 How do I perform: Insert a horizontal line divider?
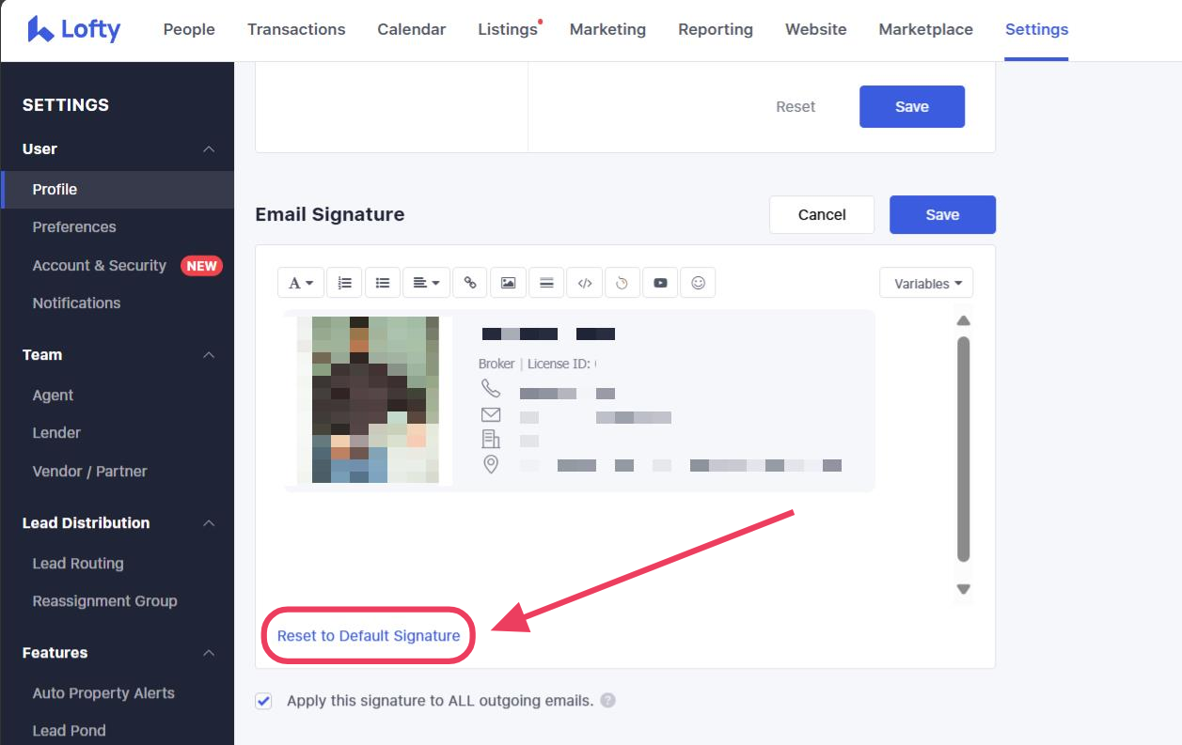click(546, 283)
